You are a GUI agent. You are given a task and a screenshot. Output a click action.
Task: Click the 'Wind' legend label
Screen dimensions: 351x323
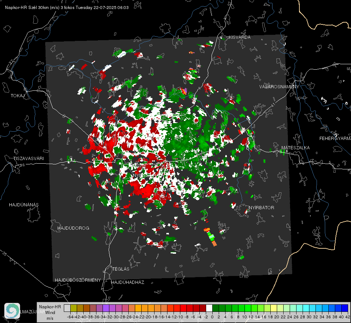pyautogui.click(x=50, y=313)
